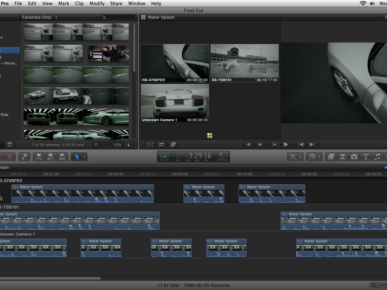Open angle menu on Unknown Camera clip near 00:01:15
The width and height of the screenshot is (387, 290).
click(x=85, y=241)
